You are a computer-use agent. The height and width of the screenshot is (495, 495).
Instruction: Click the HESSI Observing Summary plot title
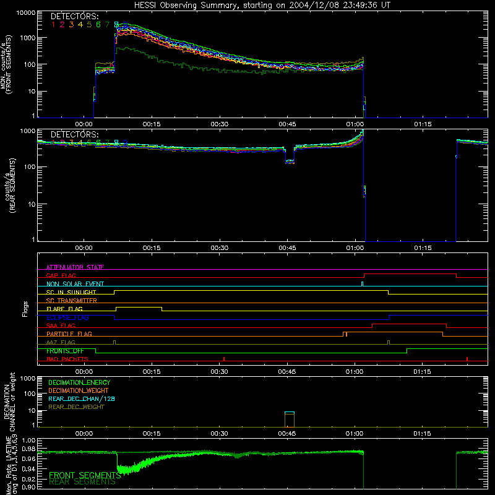262,5
